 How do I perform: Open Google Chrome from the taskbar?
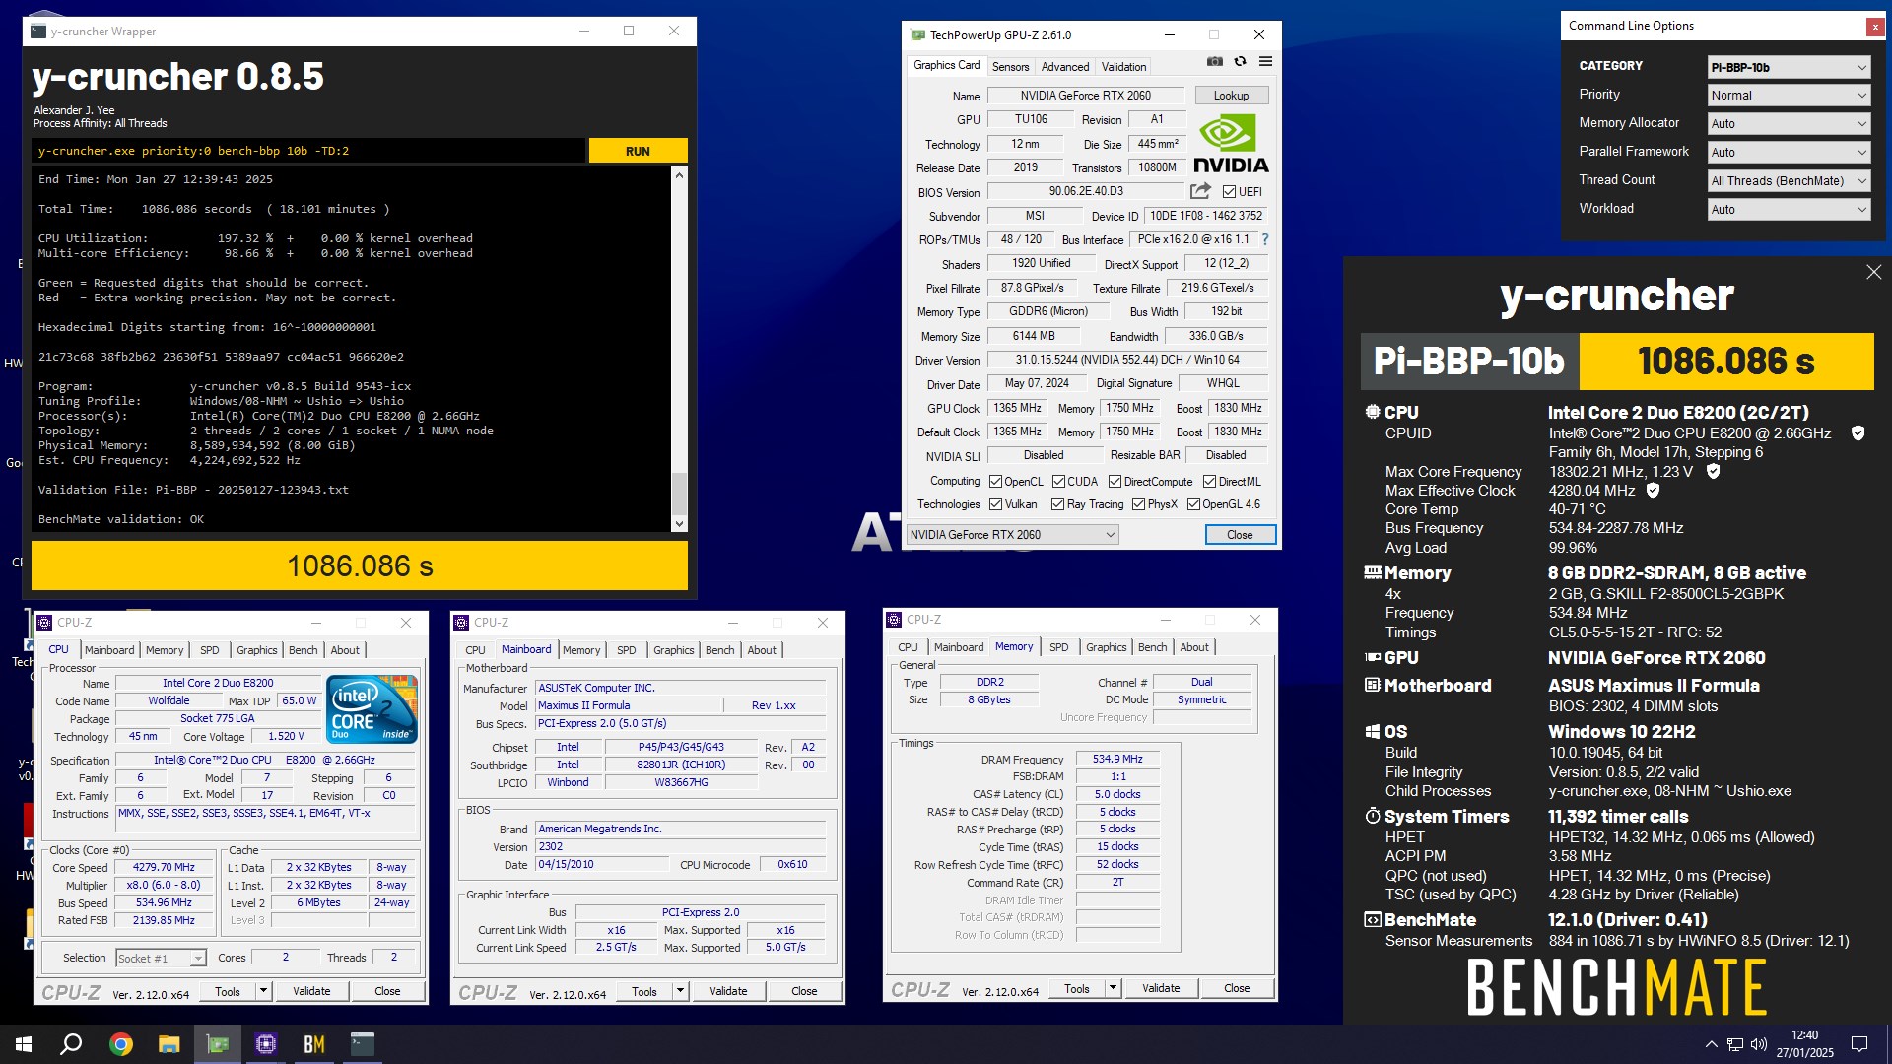tap(120, 1044)
